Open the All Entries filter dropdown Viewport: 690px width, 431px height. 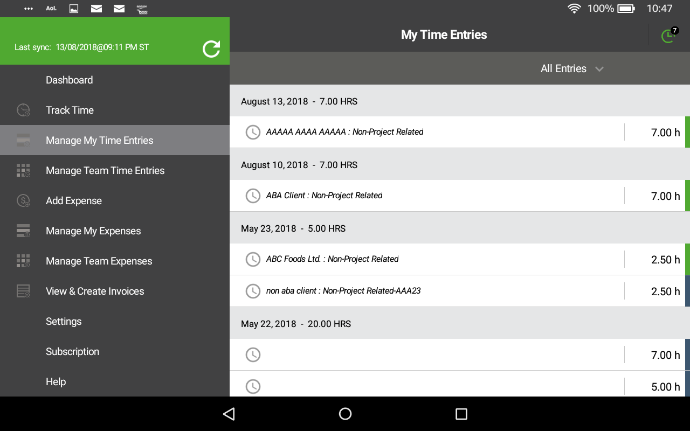pos(572,68)
